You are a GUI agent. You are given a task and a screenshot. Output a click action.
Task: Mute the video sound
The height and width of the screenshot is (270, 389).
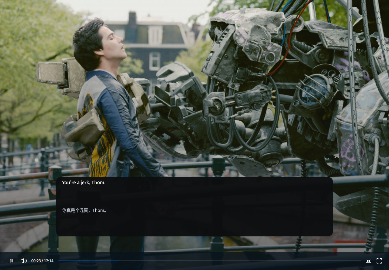coord(24,261)
